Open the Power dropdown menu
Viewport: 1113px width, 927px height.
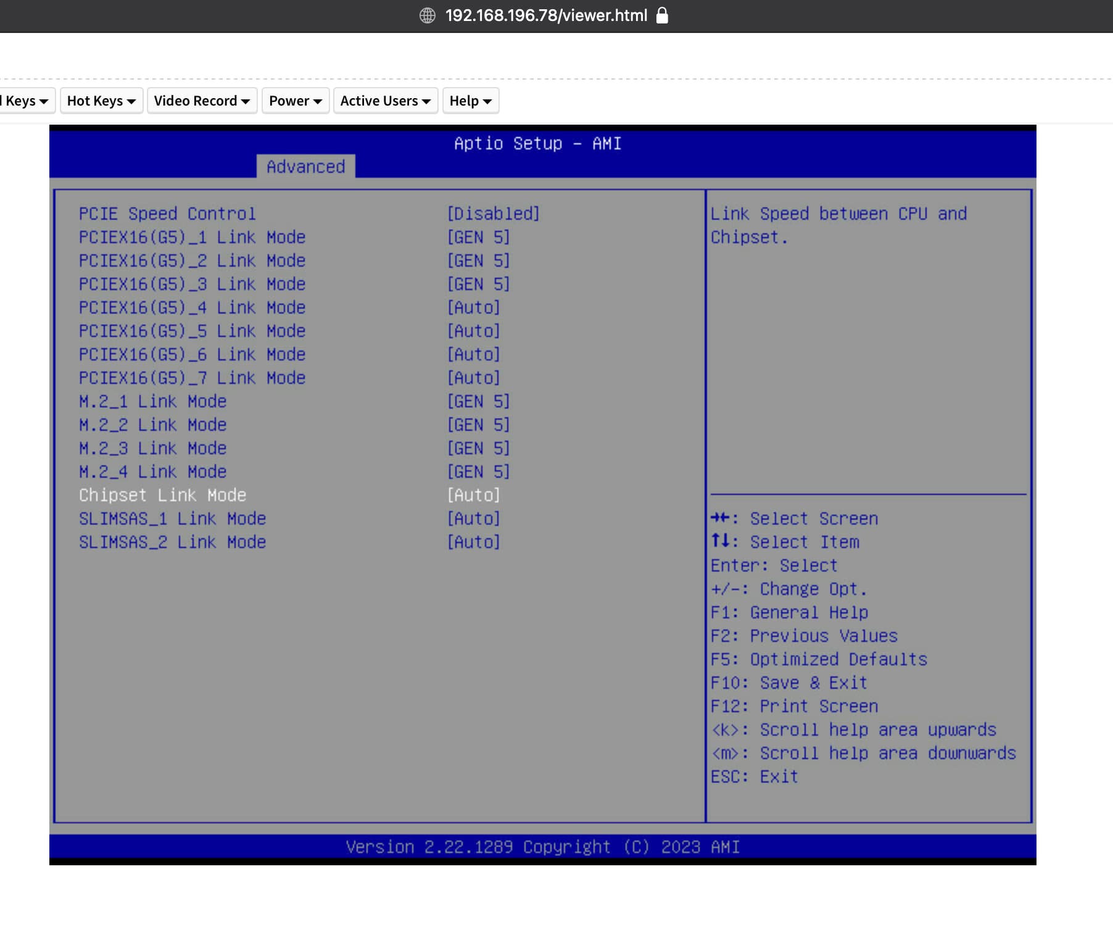click(295, 101)
